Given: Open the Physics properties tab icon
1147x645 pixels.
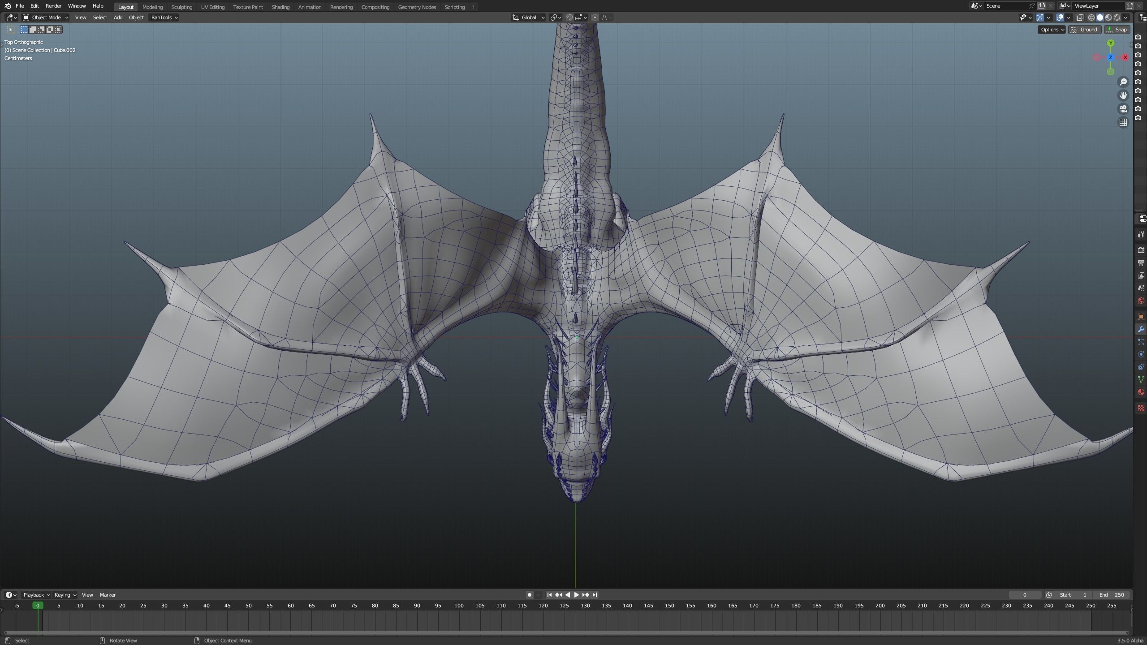Looking at the screenshot, I should pyautogui.click(x=1141, y=354).
